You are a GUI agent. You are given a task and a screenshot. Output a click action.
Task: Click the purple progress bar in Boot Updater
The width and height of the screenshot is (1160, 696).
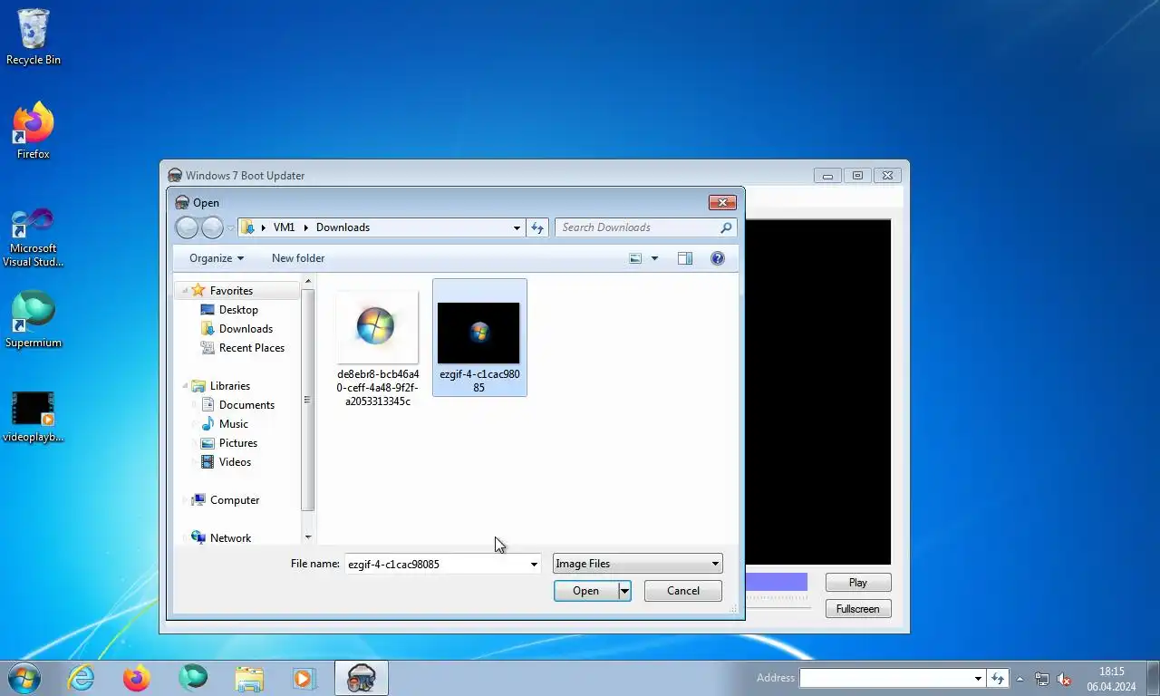[776, 582]
